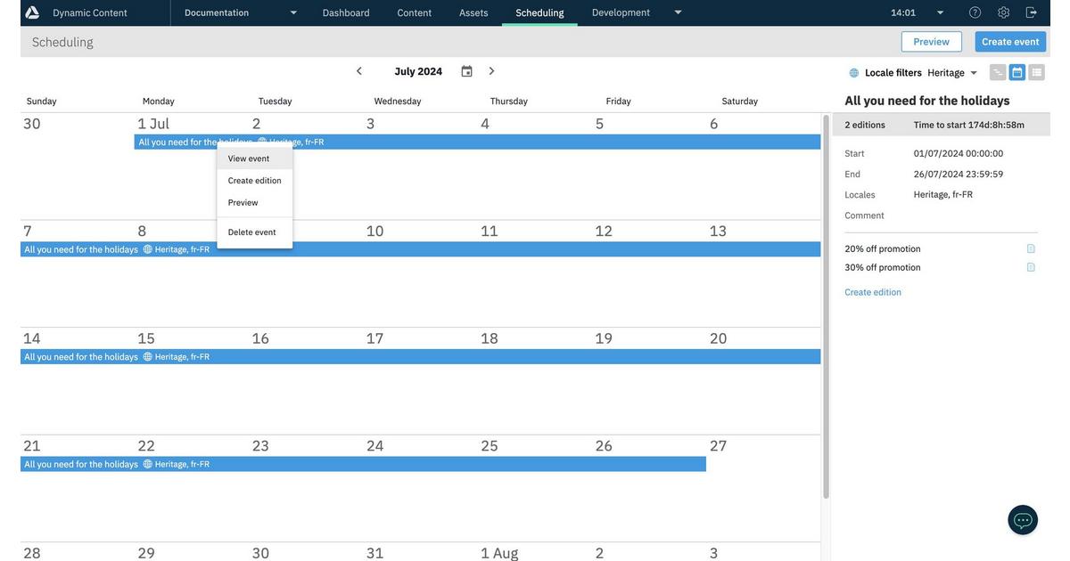This screenshot has width=1070, height=561.
Task: Open the chat support bubble
Action: (1023, 520)
